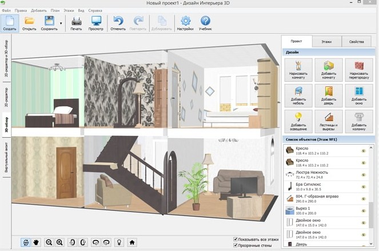Activate the 360 rotation mode icon
This screenshot has height=251, width=379.
coord(26,242)
